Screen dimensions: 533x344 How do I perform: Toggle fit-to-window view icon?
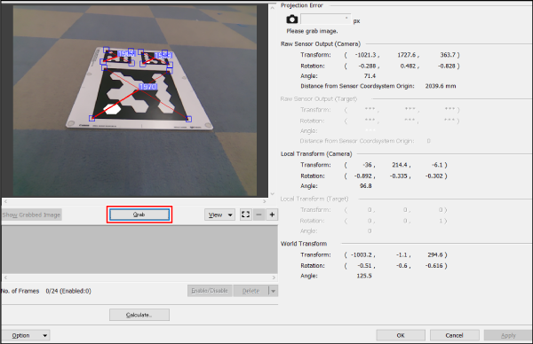coord(245,215)
